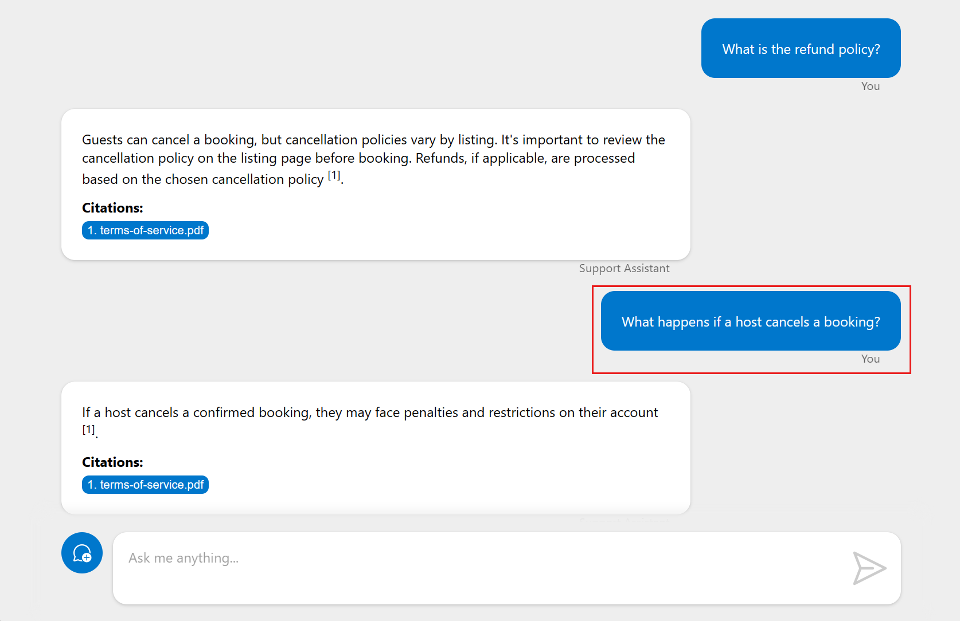The image size is (960, 621).
Task: Click the 'based on the chosen cancellation policy' line
Action: [x=203, y=179]
